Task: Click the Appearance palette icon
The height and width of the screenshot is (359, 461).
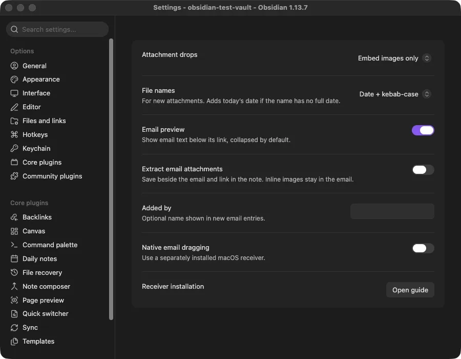Action: click(14, 79)
